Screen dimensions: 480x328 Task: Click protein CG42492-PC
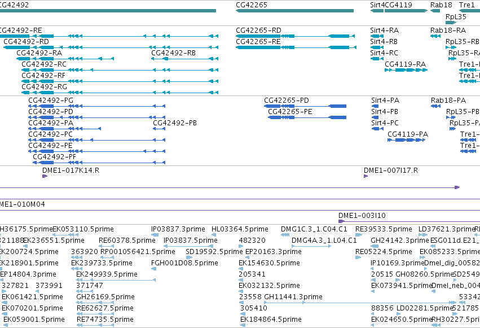(97, 140)
